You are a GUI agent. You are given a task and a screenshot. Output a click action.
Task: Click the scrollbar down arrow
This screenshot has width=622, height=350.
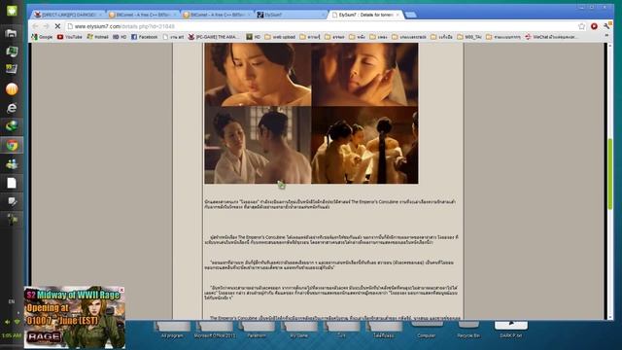tap(610, 317)
